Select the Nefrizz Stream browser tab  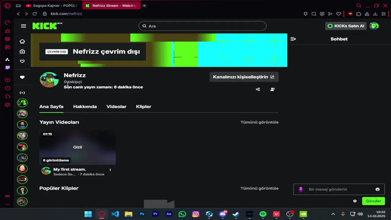tap(111, 5)
